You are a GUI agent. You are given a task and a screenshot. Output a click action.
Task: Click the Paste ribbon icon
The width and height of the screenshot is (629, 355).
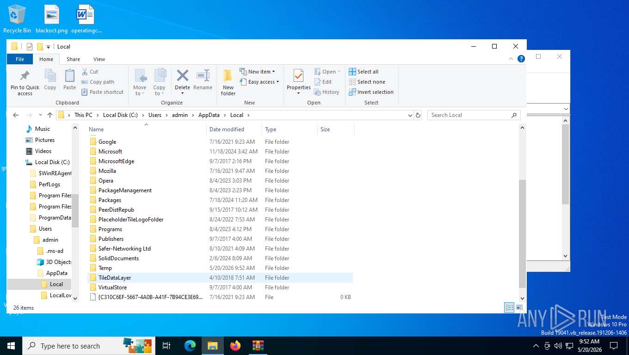click(69, 75)
